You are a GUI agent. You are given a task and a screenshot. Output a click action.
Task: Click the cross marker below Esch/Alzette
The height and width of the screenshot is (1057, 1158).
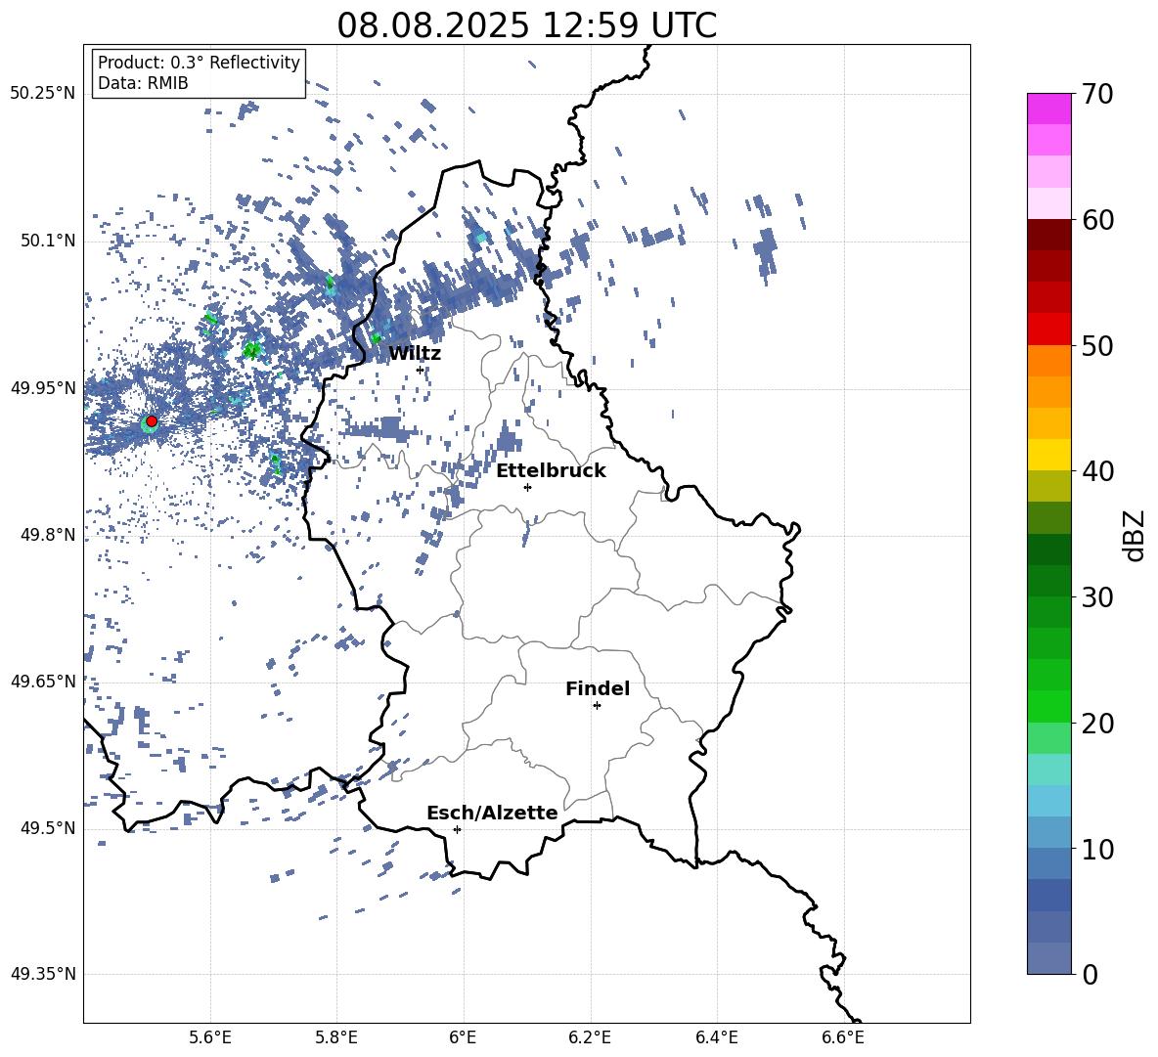click(x=457, y=829)
